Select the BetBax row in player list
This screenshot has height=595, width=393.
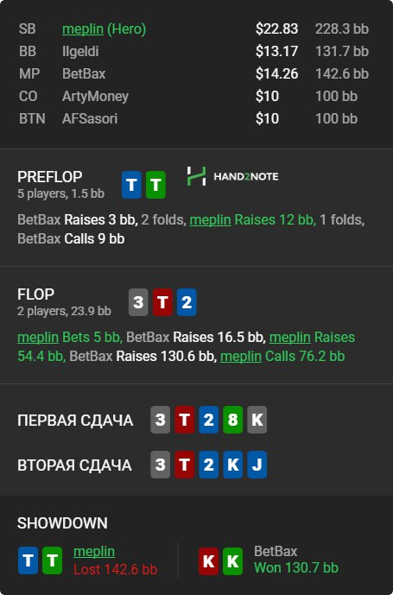point(193,73)
